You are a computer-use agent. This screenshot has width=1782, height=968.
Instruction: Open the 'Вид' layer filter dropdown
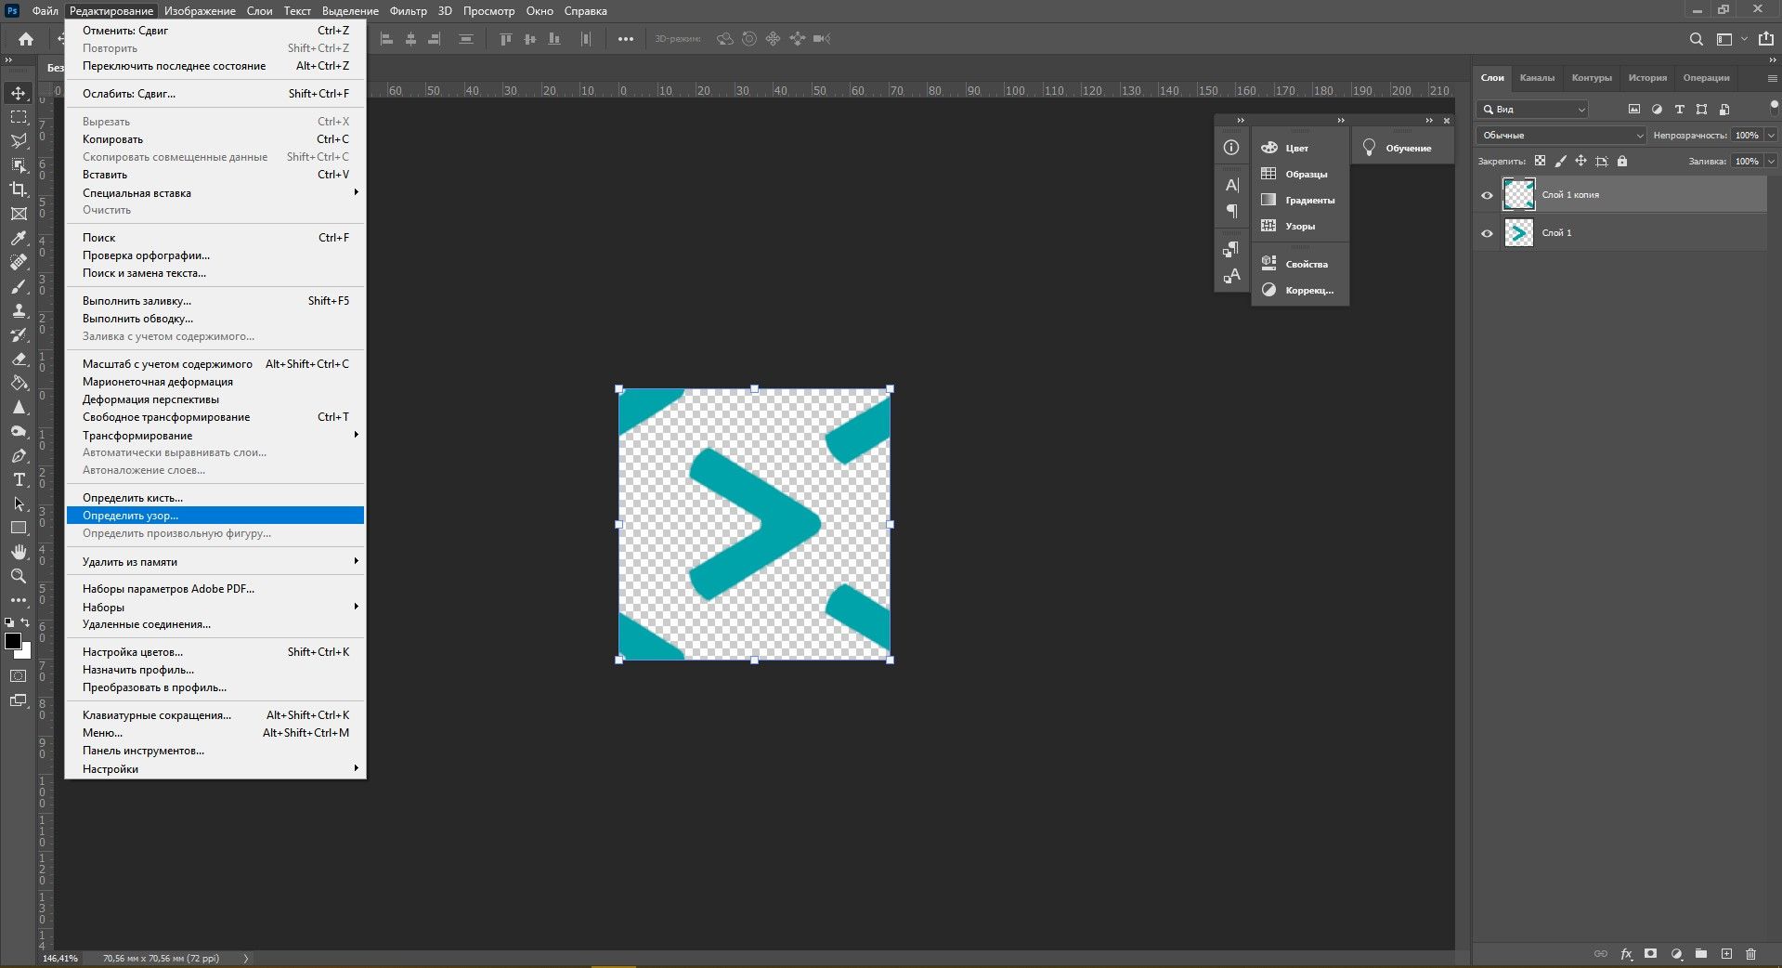(x=1533, y=110)
